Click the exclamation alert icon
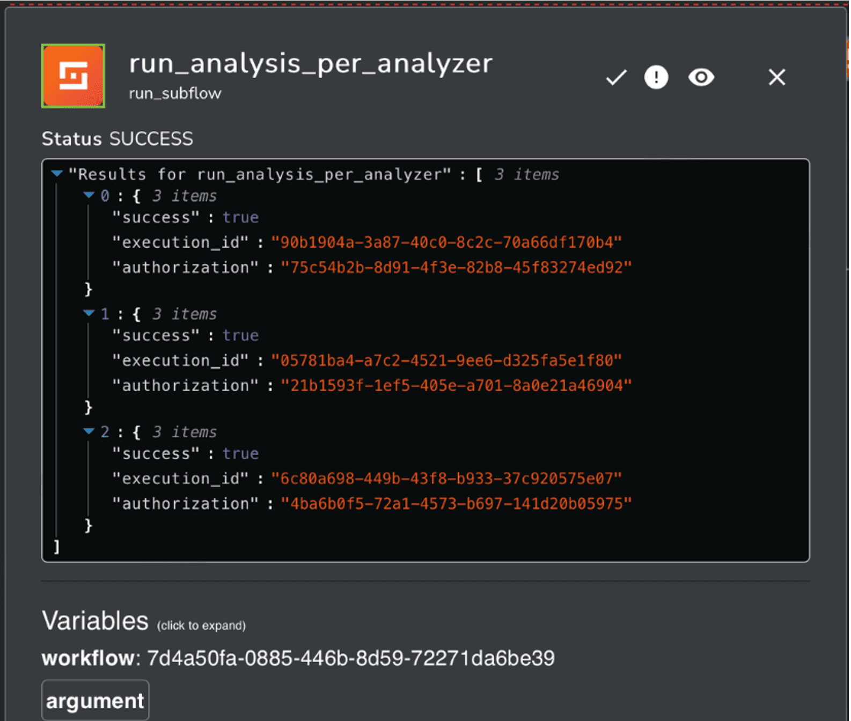Viewport: 851px width, 721px height. point(656,77)
